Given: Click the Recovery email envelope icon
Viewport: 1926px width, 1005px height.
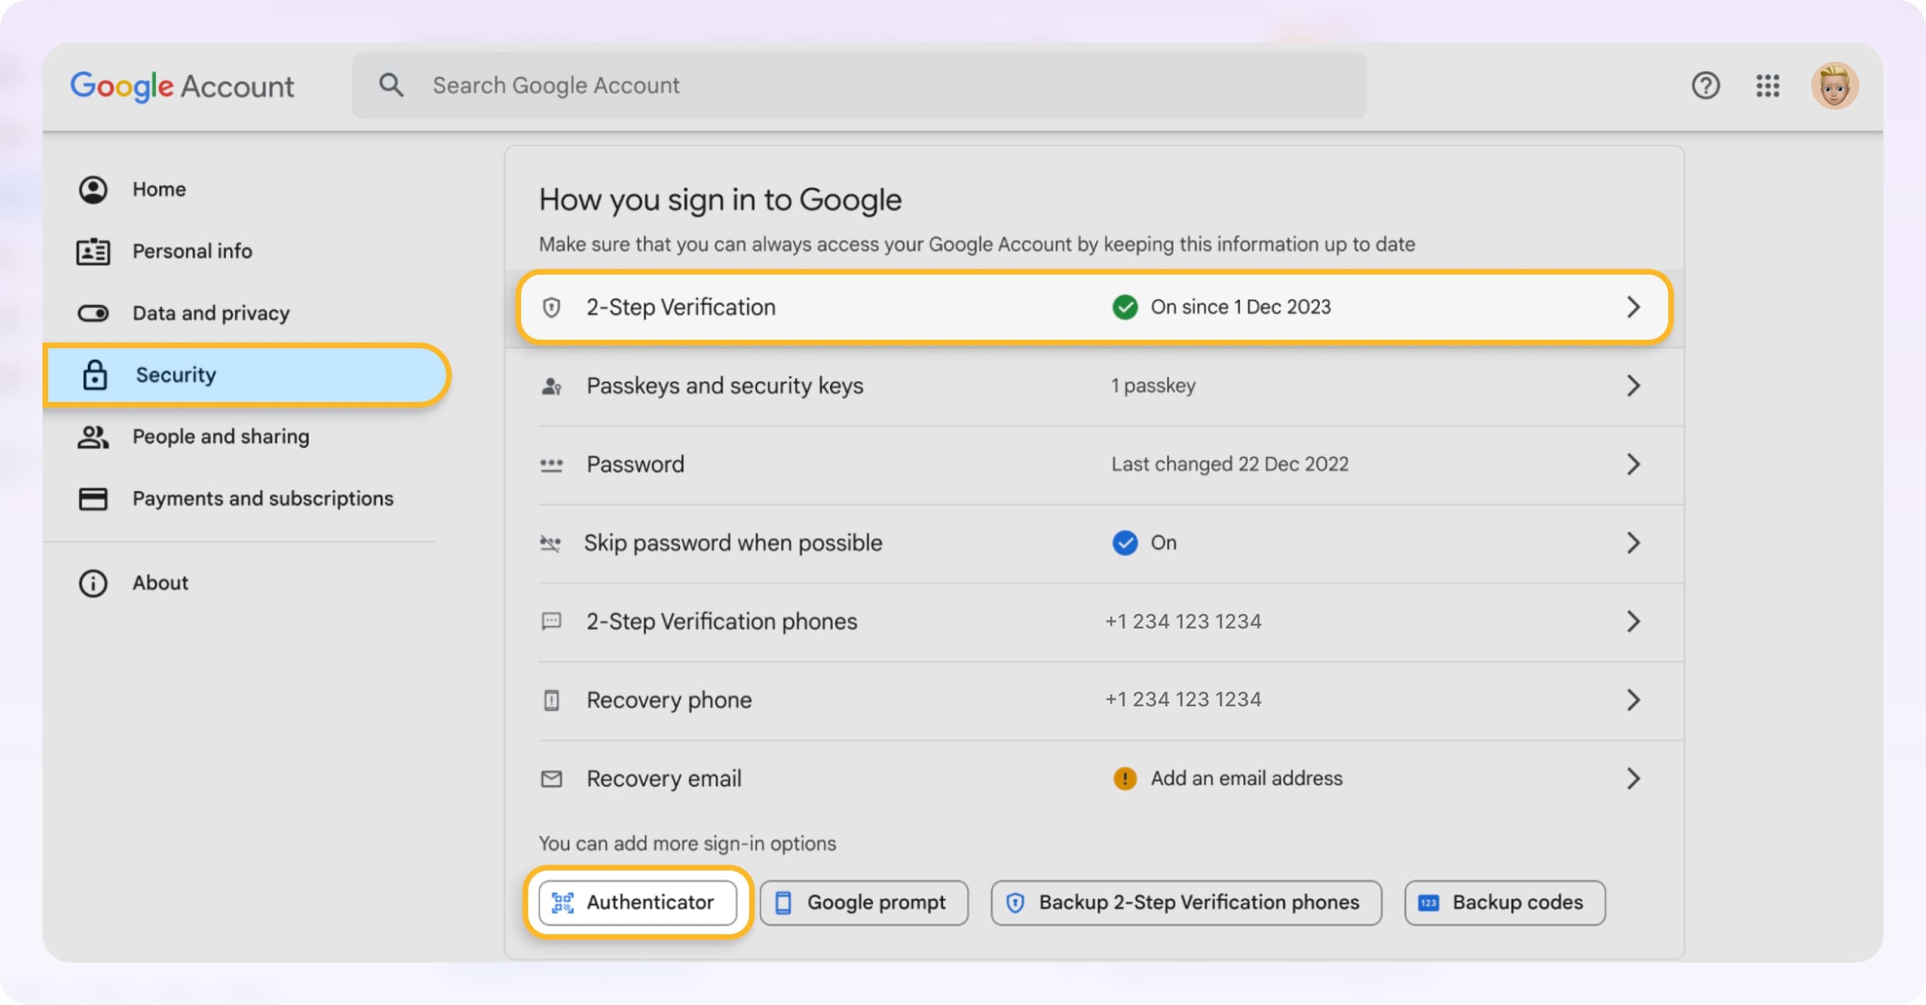Looking at the screenshot, I should coord(551,778).
